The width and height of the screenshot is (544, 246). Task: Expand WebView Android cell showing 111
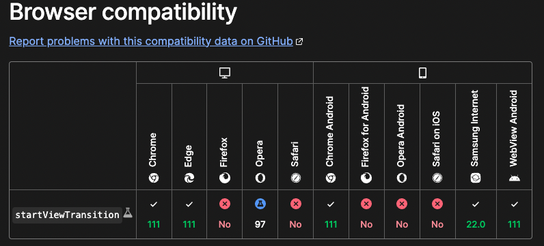[x=514, y=214]
